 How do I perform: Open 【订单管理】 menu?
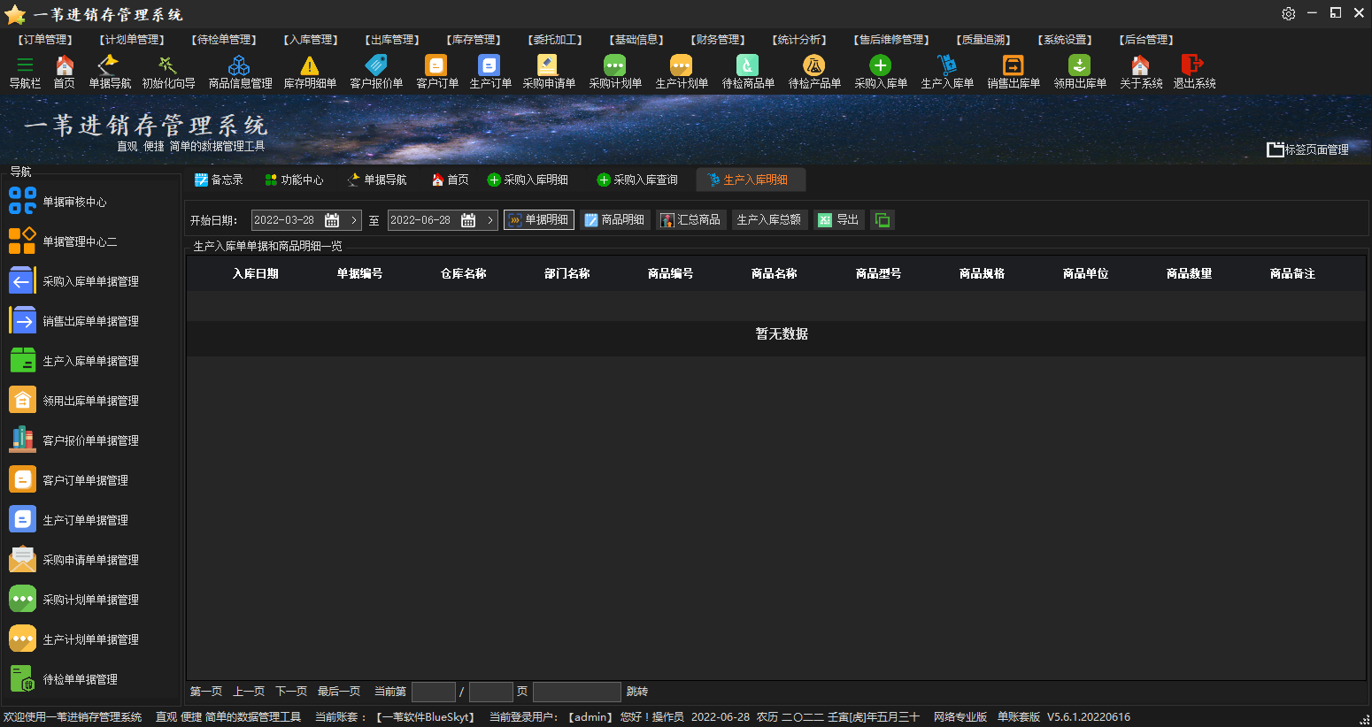pos(45,40)
